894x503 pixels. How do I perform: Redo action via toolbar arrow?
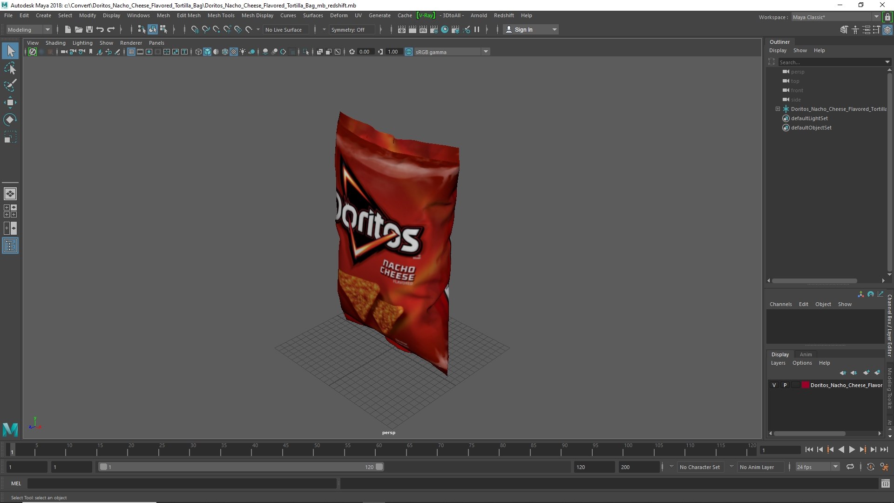pos(111,29)
